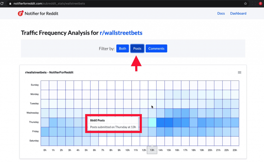Screen dimensions: 264x162
Task: Click the Wednesday 17h heatmap cell
Action: [x=185, y=113]
